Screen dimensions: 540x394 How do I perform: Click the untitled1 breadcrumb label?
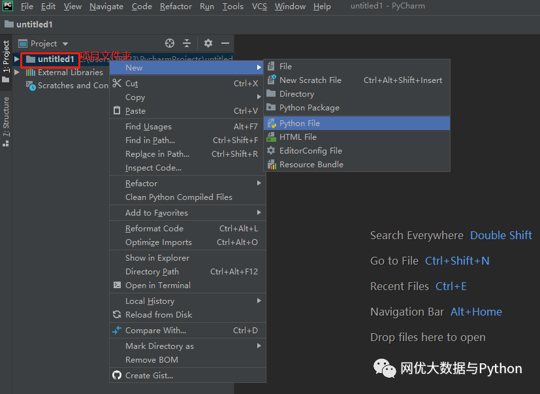[35, 24]
